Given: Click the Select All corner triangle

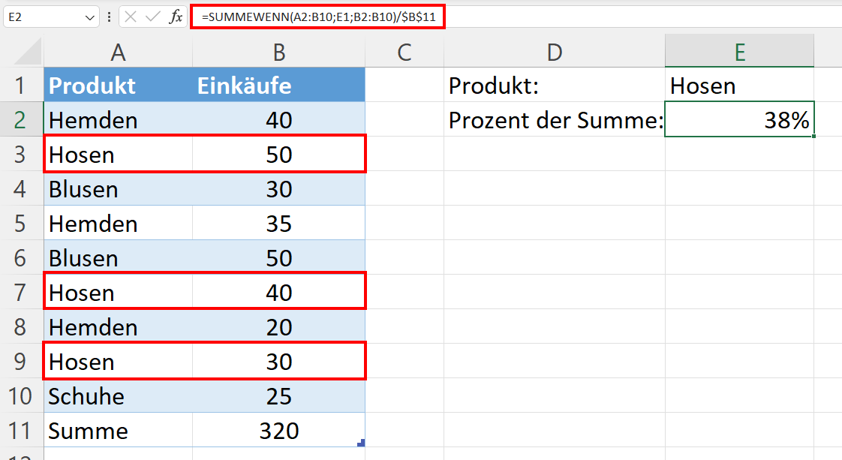Looking at the screenshot, I should click(28, 53).
